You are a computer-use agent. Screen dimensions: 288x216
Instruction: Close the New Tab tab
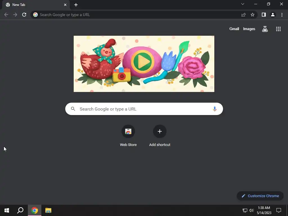click(x=65, y=5)
